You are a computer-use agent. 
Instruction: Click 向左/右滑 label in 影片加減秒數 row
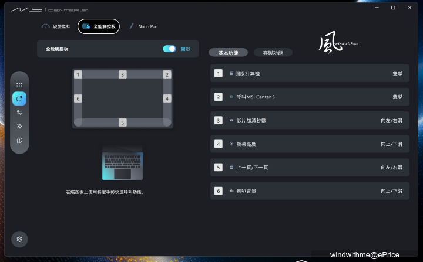(392, 120)
